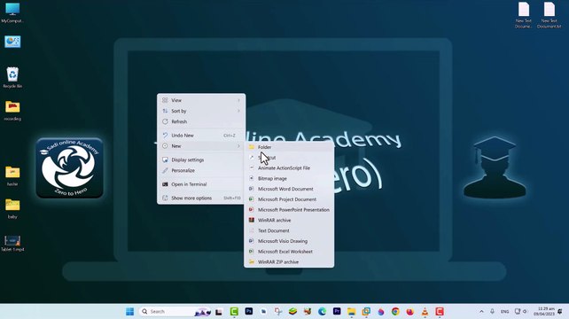Open the notifications bell icon

point(560,311)
